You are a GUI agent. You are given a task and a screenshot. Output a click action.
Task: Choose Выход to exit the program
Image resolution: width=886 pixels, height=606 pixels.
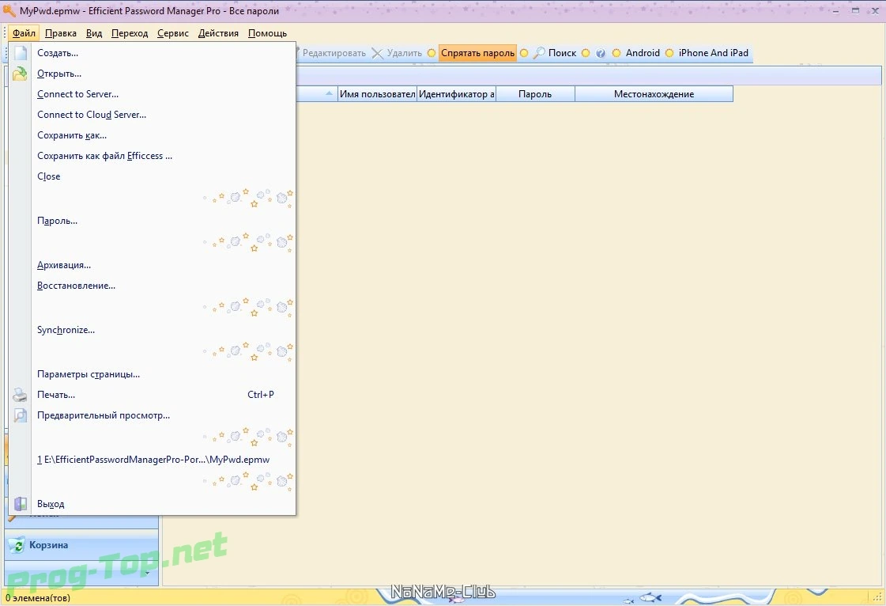click(152, 504)
